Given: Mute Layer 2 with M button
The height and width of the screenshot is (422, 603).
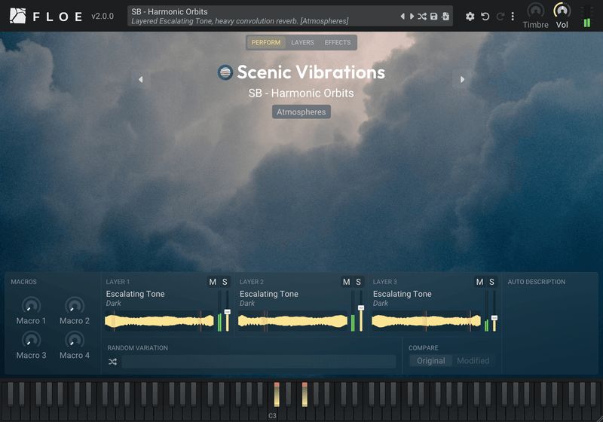Looking at the screenshot, I should pyautogui.click(x=347, y=282).
